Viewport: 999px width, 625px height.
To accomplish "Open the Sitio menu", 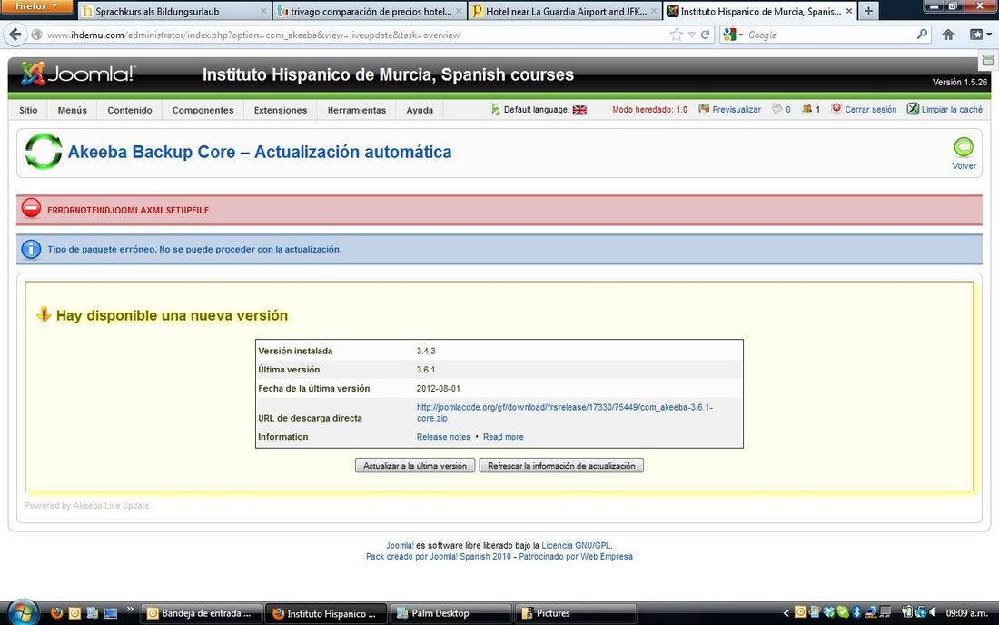I will 28,110.
